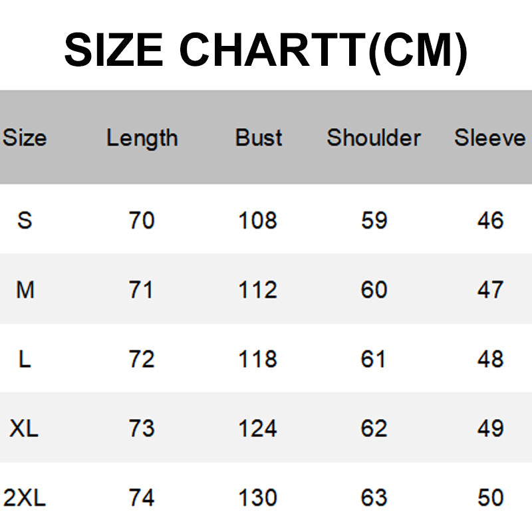Click sleeve value 47
This screenshot has width=532, height=532.
pyautogui.click(x=490, y=290)
